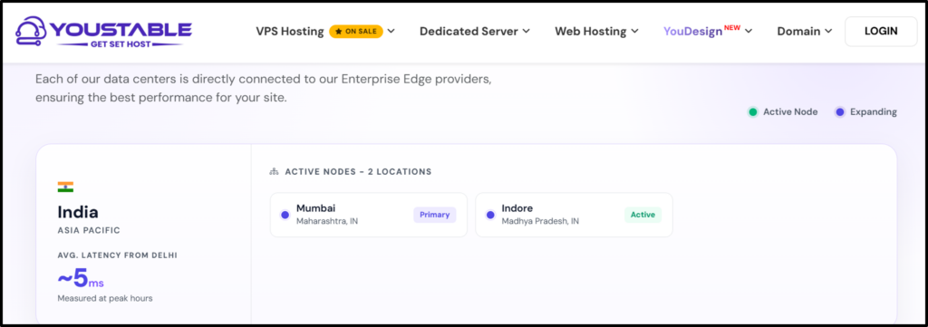Open the VPS Hosting menu
Screen dimensions: 928x327
tap(289, 32)
